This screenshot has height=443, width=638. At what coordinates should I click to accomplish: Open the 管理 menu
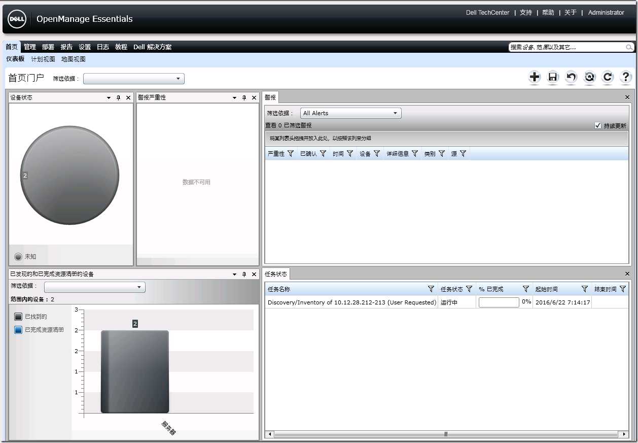pos(30,47)
